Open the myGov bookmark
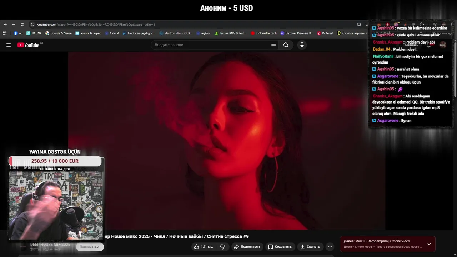457x257 pixels. pyautogui.click(x=203, y=33)
